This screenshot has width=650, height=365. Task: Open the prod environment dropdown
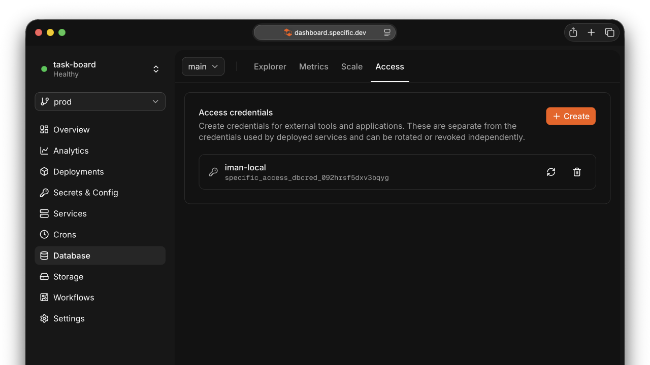(x=100, y=101)
